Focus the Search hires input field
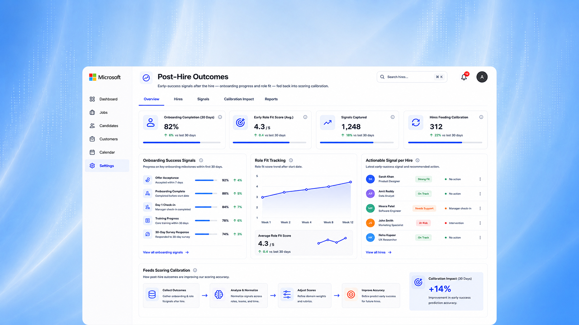The image size is (579, 325). (x=412, y=77)
